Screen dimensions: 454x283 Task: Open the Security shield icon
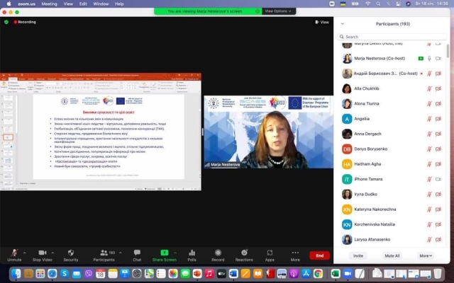pyautogui.click(x=71, y=253)
